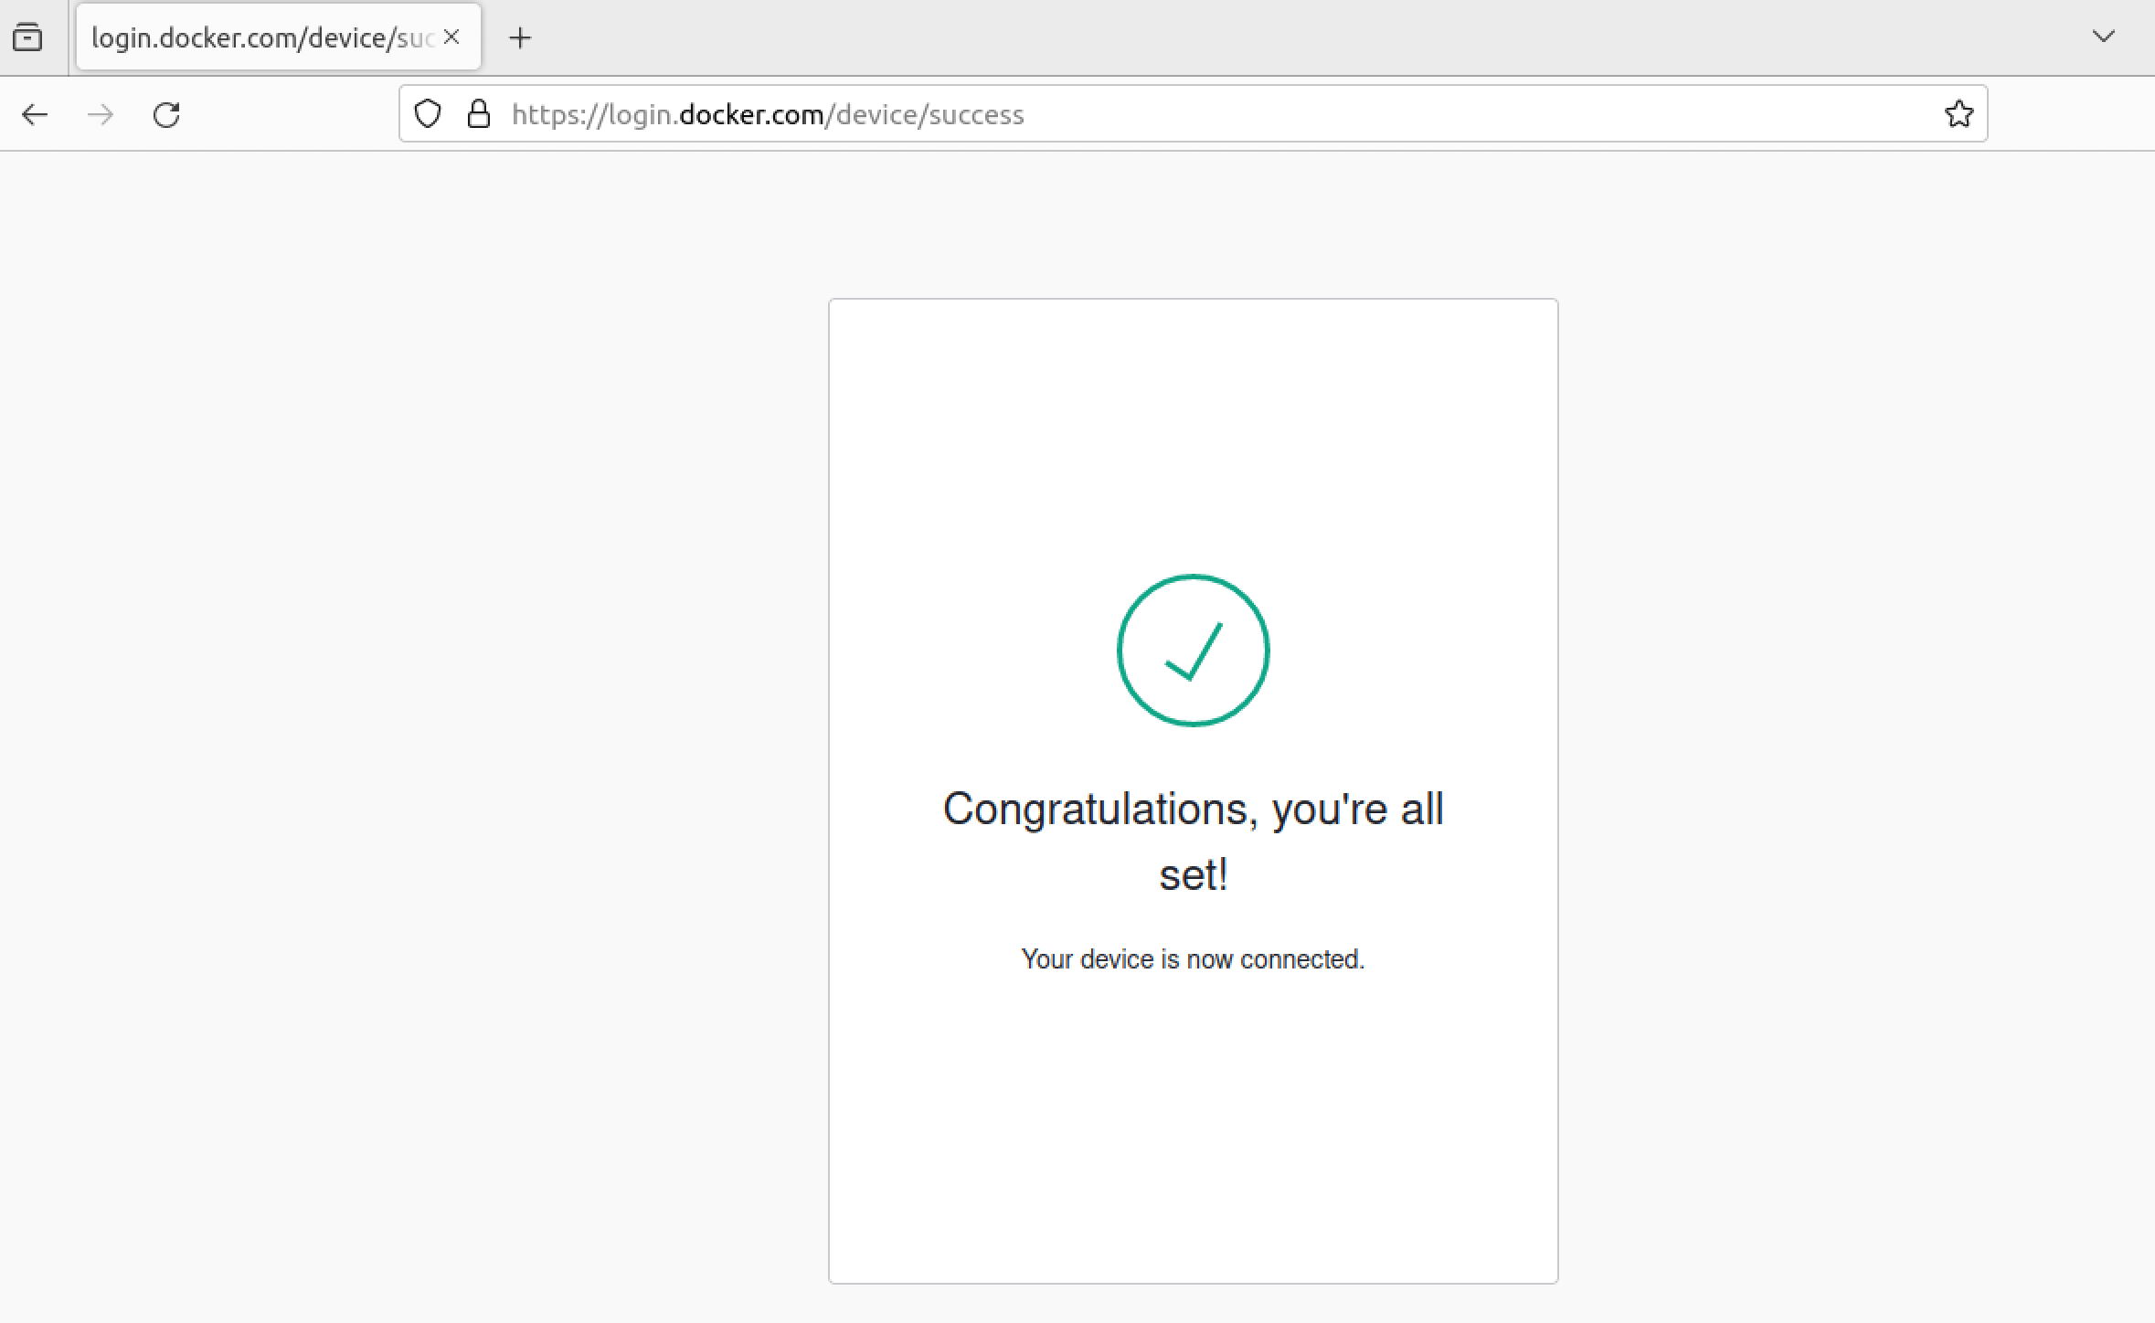2155x1323 pixels.
Task: Open the tracking protection shield panel
Action: coord(428,114)
